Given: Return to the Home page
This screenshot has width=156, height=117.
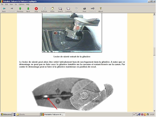Looking at the screenshot, I should tap(52, 10).
